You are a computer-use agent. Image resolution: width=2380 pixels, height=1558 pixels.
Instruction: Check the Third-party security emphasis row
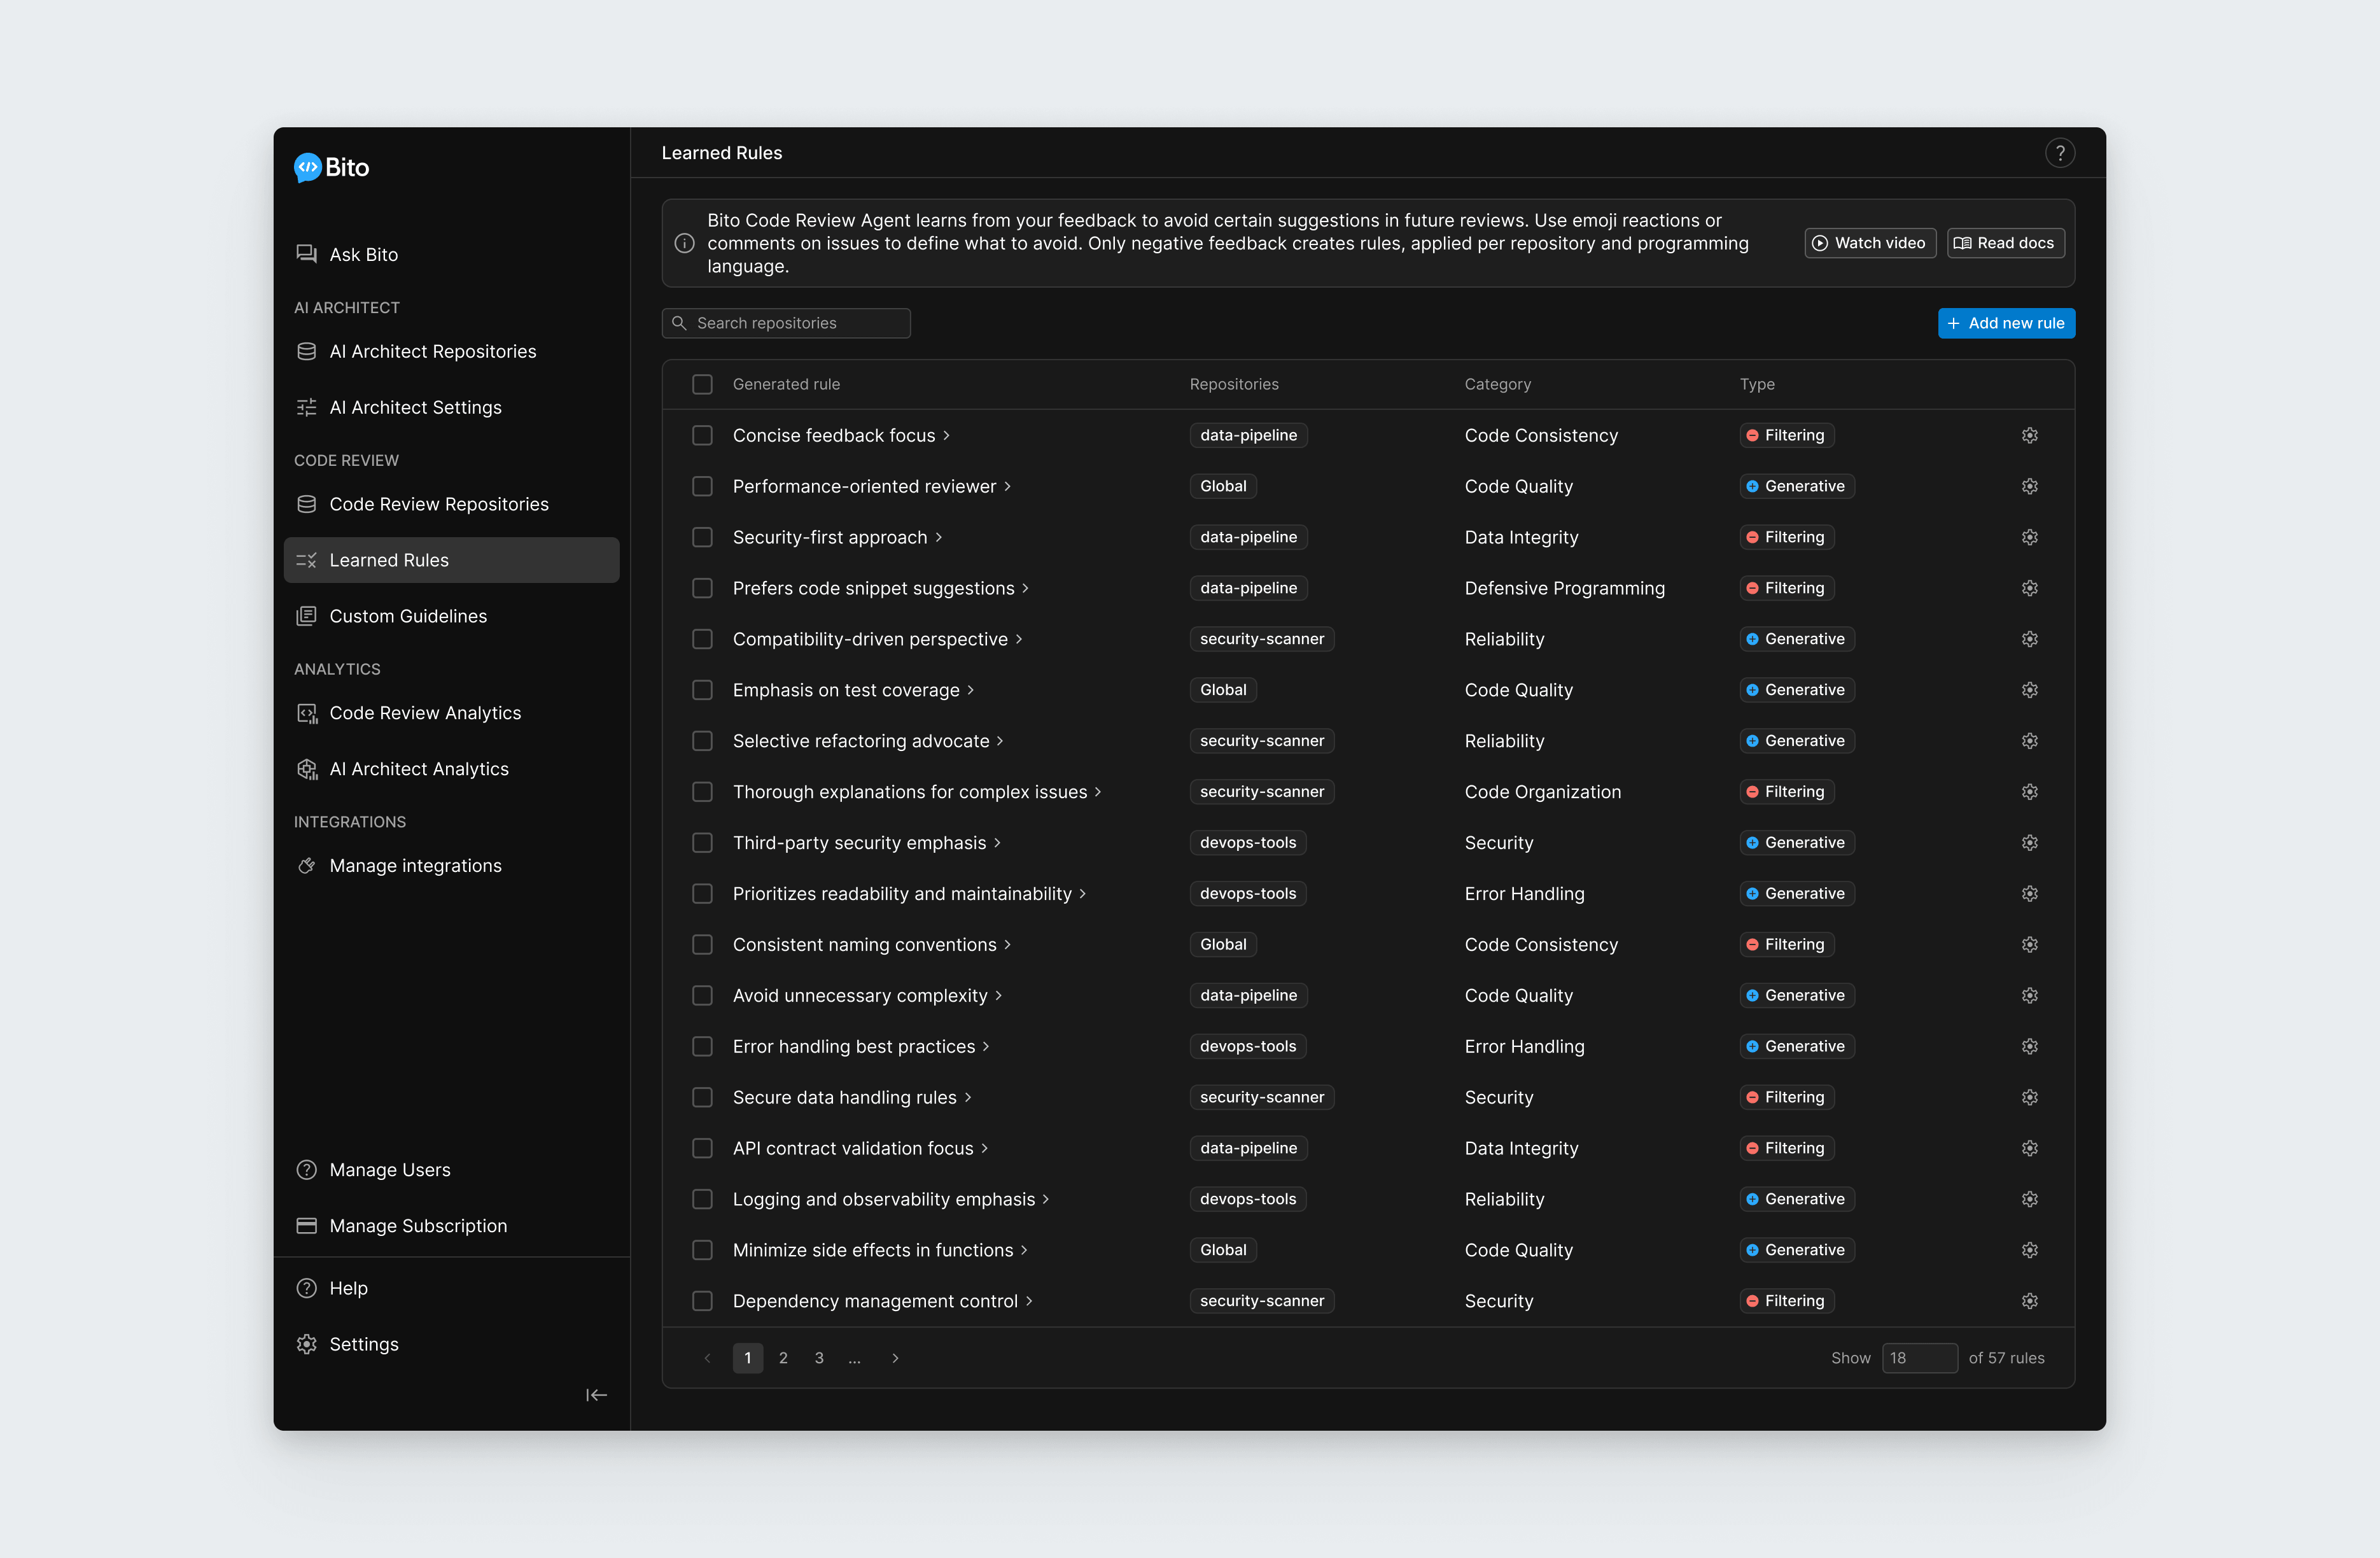click(702, 843)
